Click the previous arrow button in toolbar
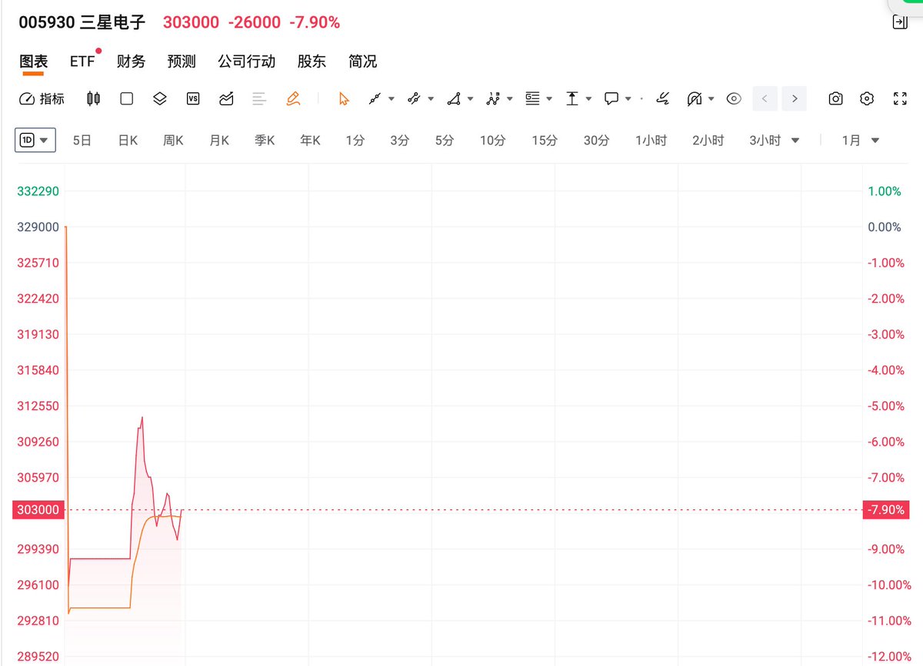This screenshot has height=666, width=923. 765,98
